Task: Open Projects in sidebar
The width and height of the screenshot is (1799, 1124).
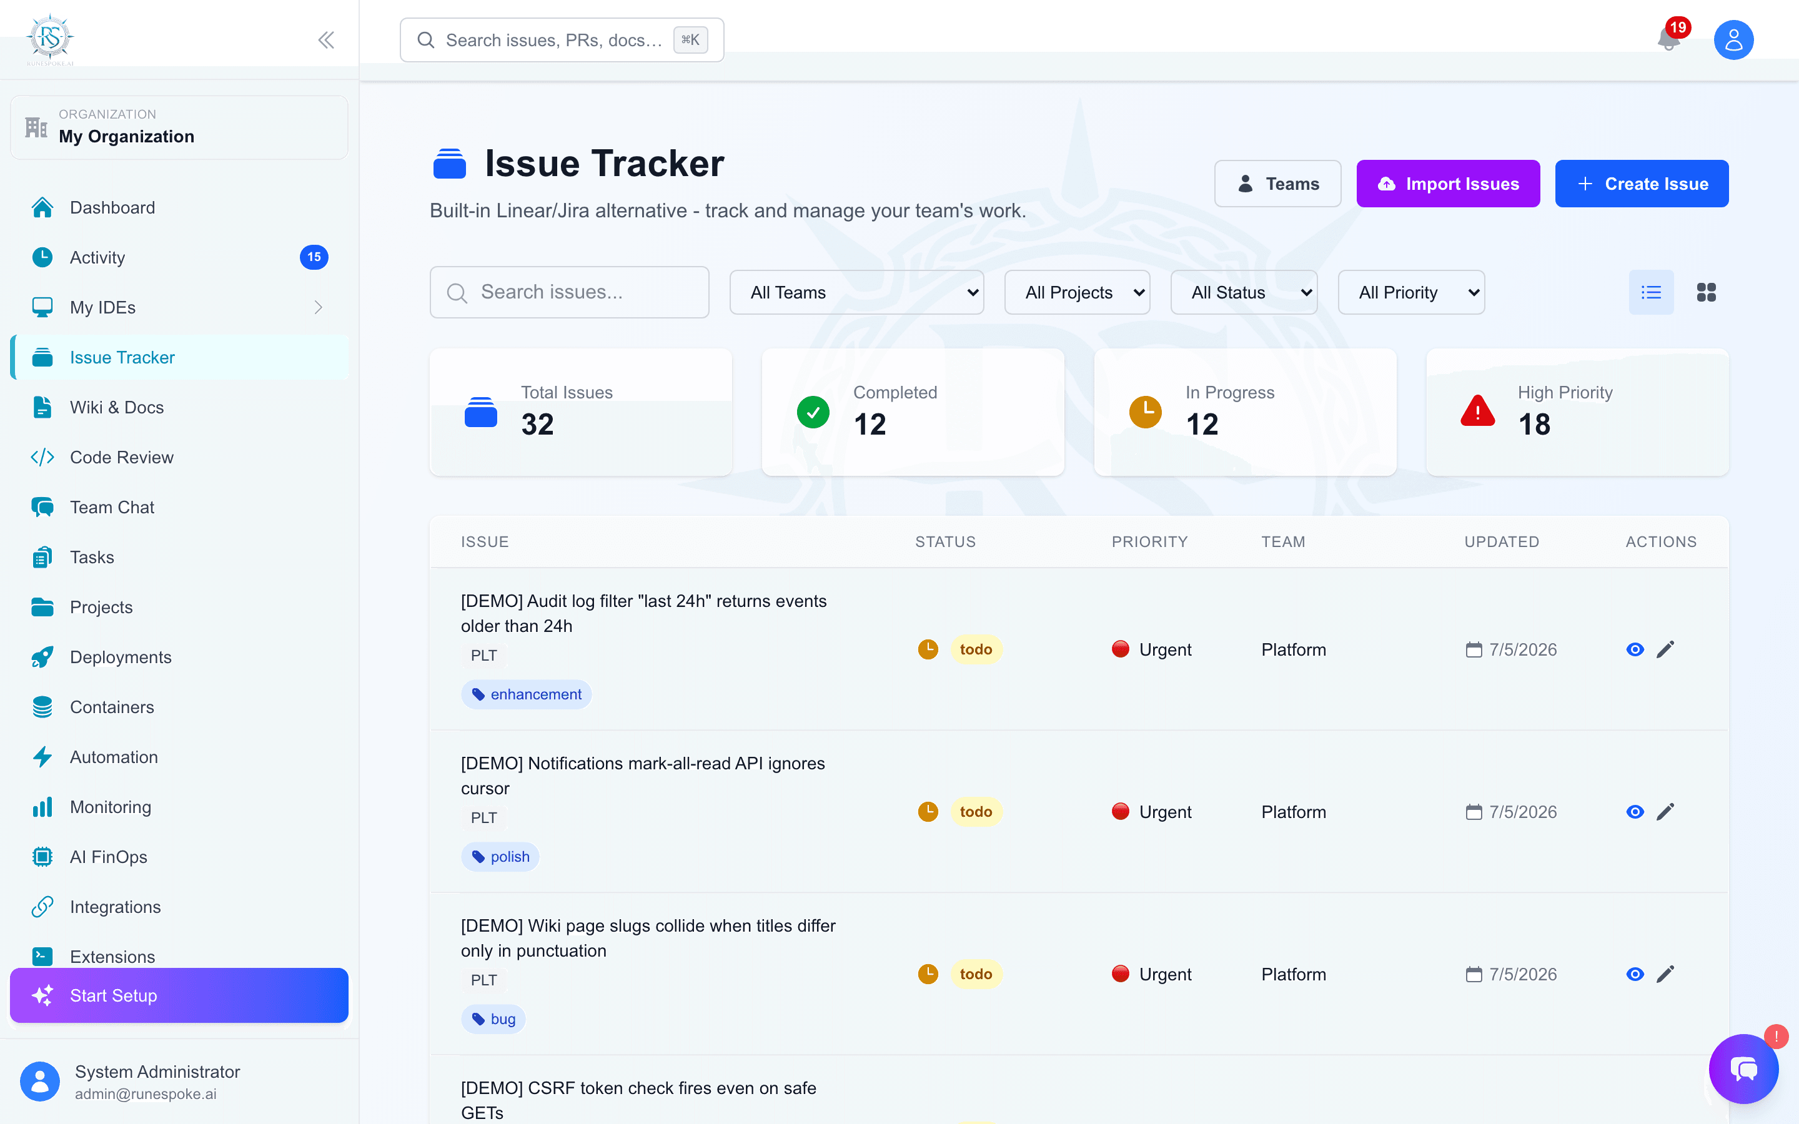Action: click(x=179, y=606)
